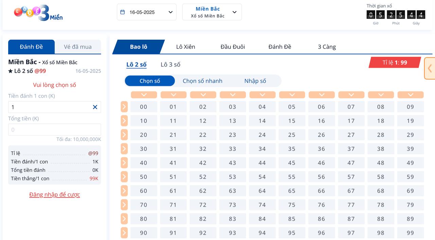
Task: Open the collapsed side panel arrow at right edge
Action: tap(430, 68)
